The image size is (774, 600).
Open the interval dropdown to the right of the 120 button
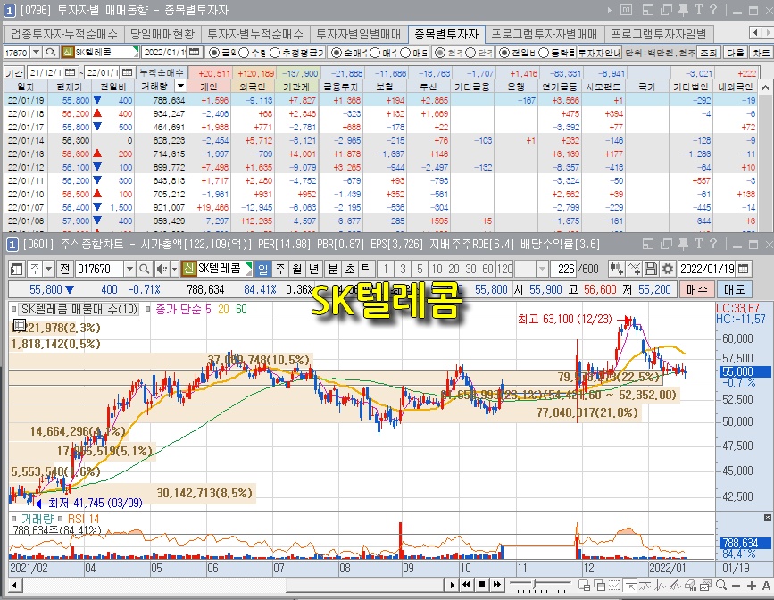pyautogui.click(x=543, y=269)
